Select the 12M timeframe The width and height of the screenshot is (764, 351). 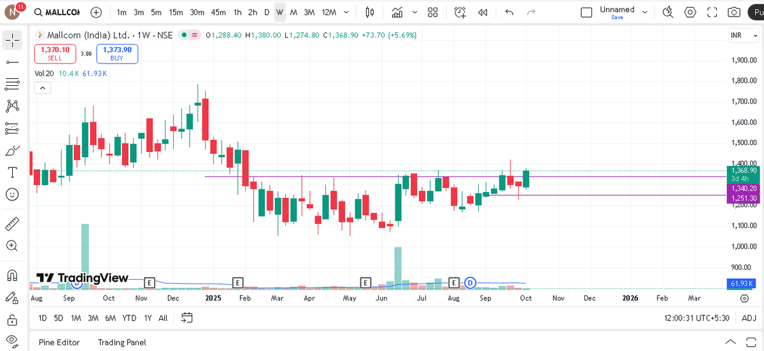329,12
